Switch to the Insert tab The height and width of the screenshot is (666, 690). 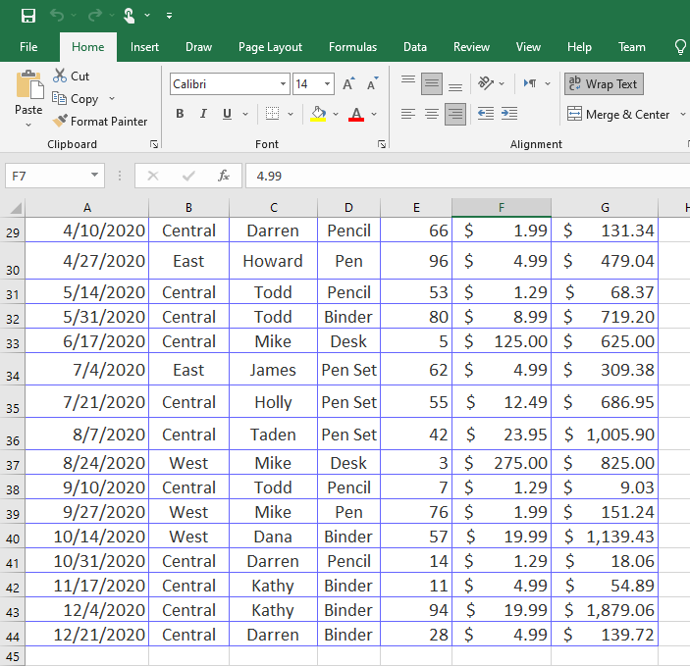click(x=144, y=47)
